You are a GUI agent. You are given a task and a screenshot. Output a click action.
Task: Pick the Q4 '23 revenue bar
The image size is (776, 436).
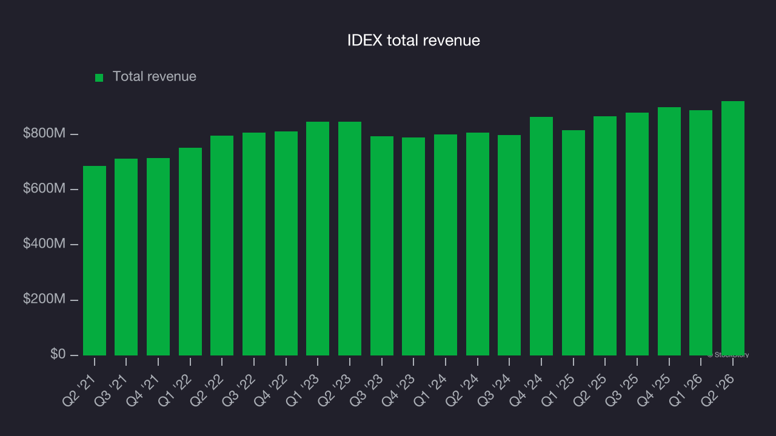413,246
